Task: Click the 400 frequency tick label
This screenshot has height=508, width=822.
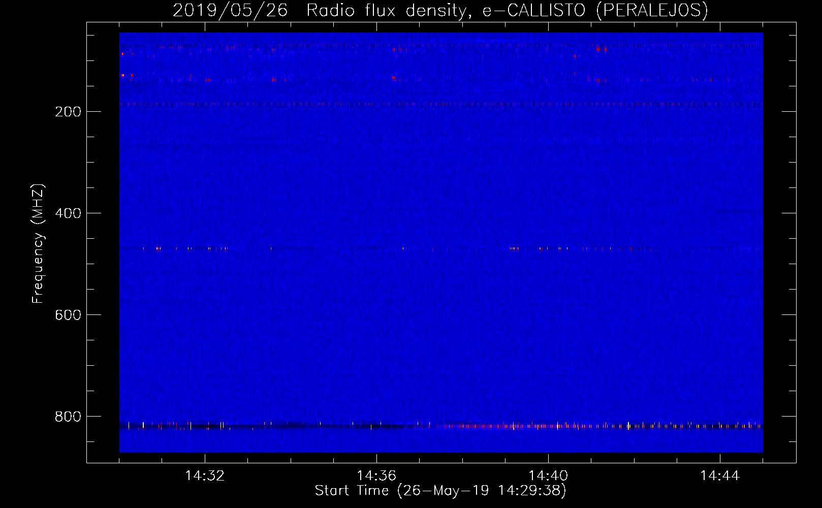Action: pyautogui.click(x=68, y=213)
